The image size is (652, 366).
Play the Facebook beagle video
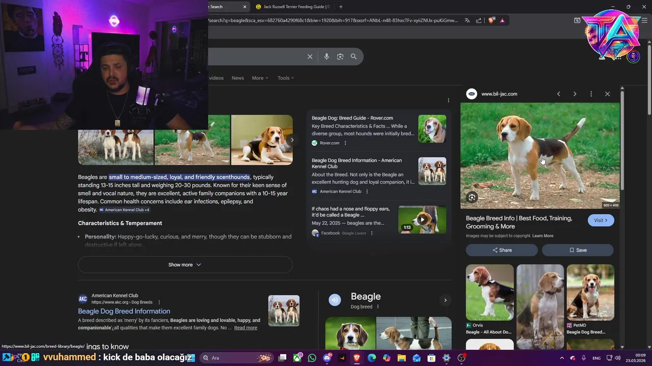point(422,220)
